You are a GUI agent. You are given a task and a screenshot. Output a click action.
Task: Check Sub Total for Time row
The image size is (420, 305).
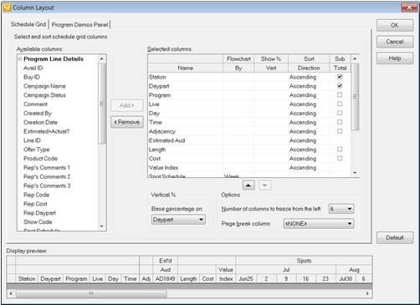point(340,122)
